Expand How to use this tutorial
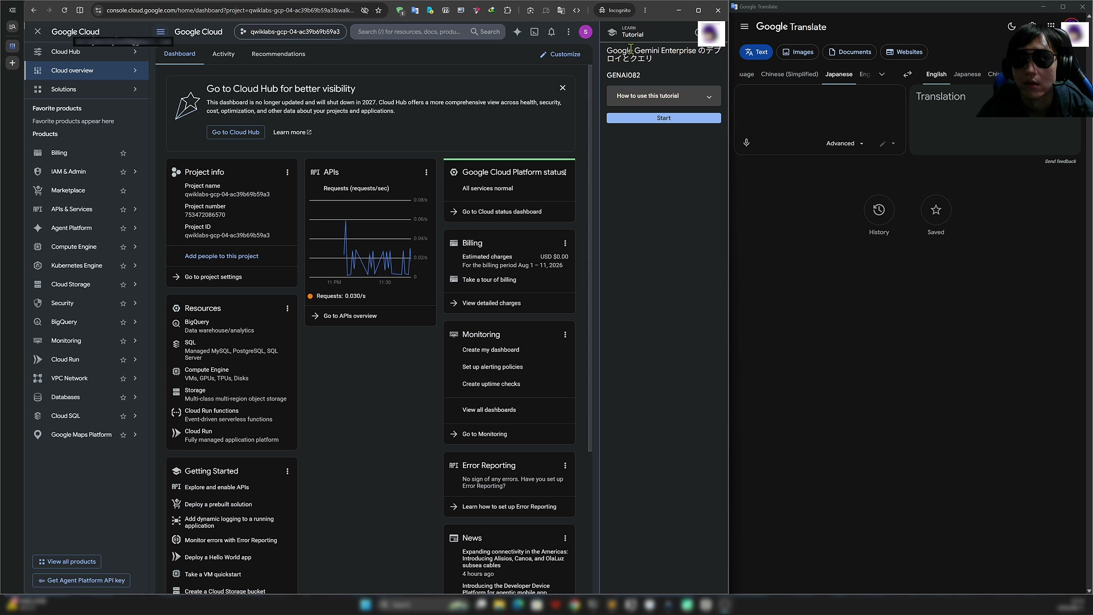 (664, 96)
